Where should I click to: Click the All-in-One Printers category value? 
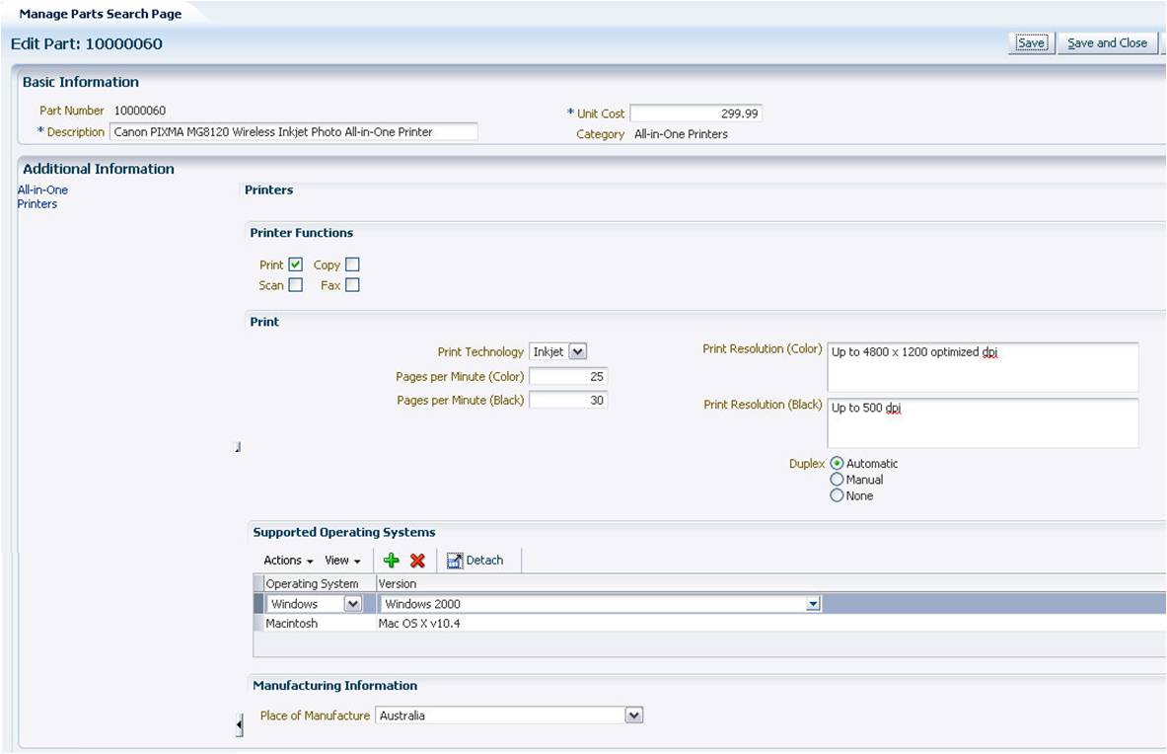[x=681, y=134]
